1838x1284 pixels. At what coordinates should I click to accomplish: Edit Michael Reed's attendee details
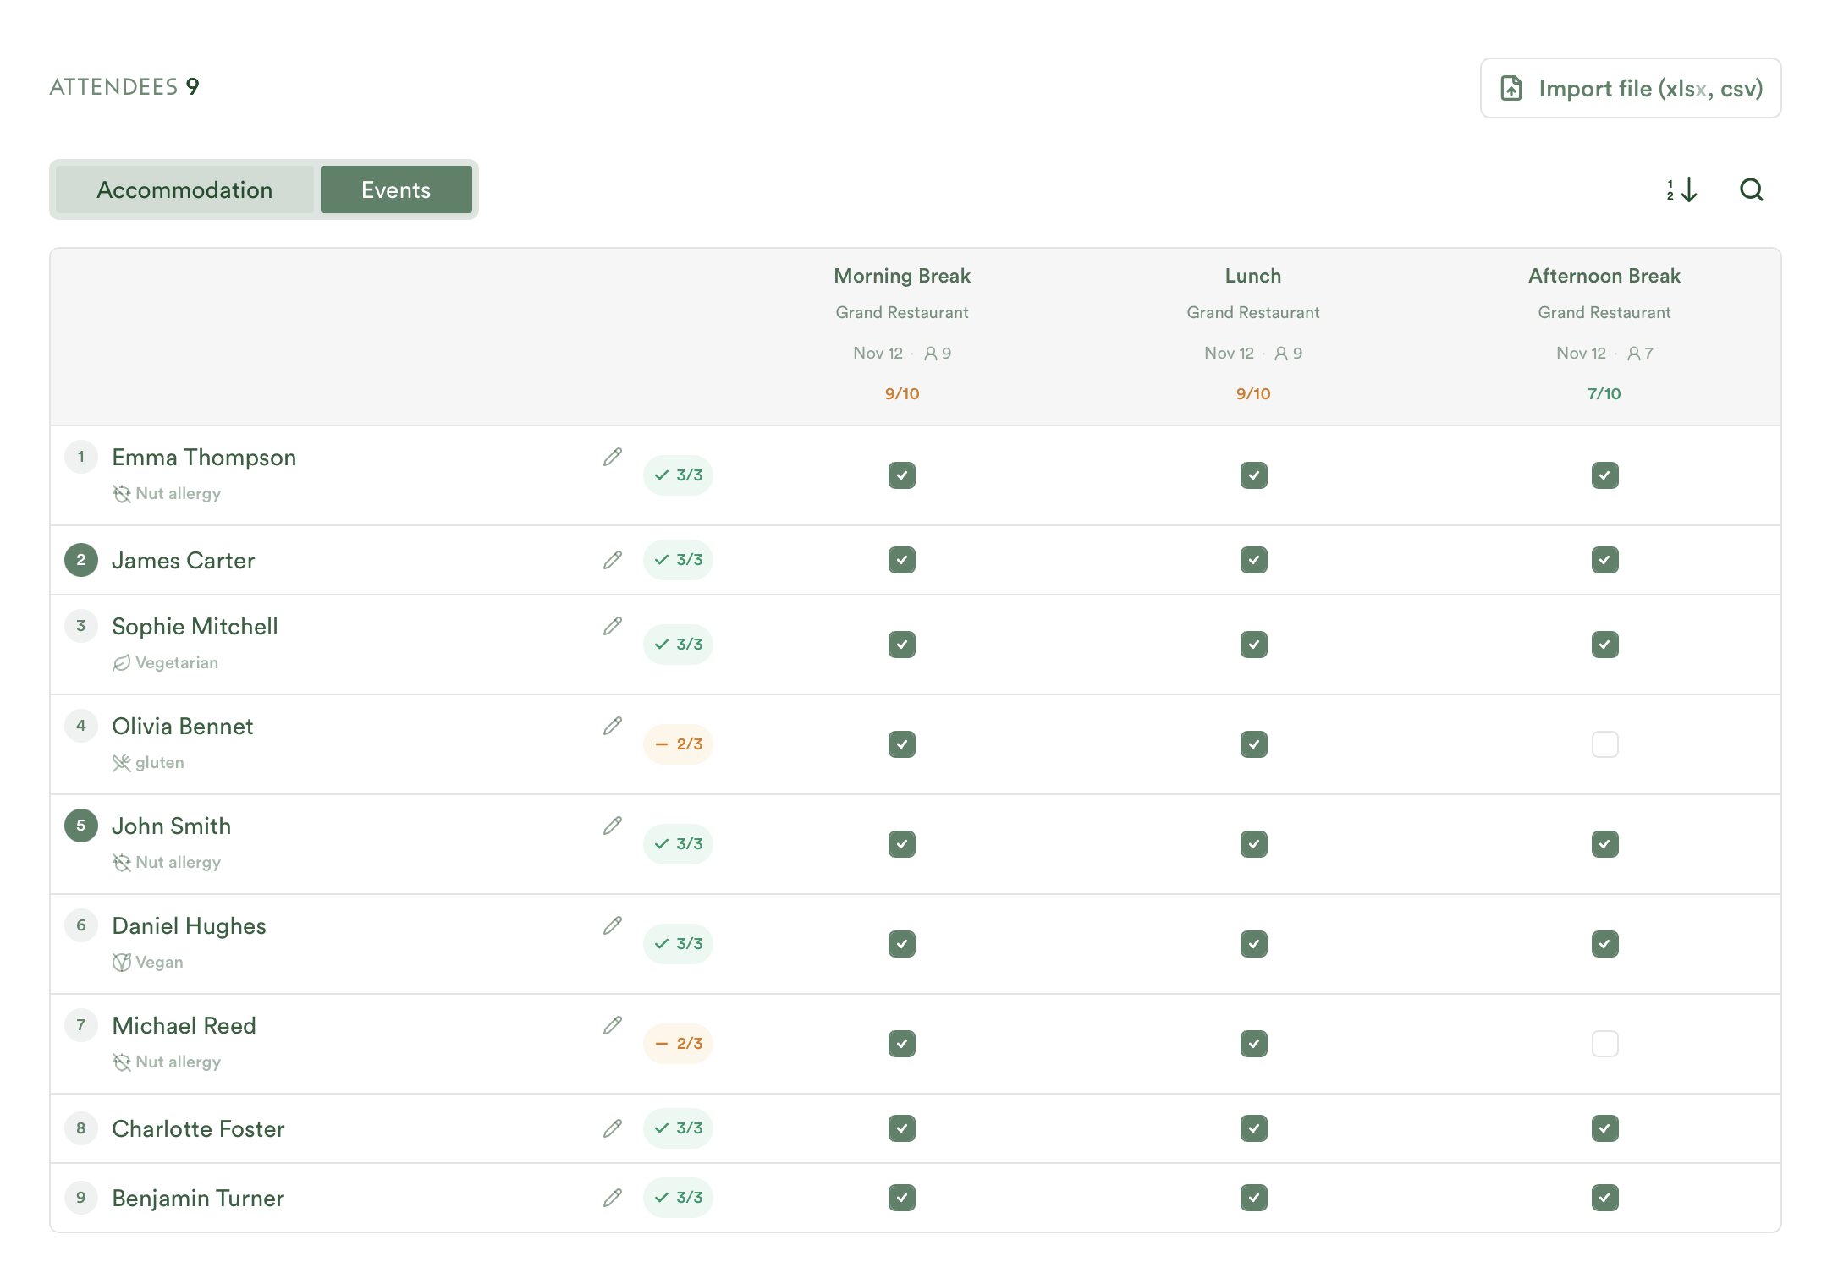(613, 1025)
